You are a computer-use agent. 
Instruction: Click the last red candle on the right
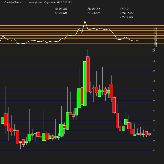tap(149, 134)
